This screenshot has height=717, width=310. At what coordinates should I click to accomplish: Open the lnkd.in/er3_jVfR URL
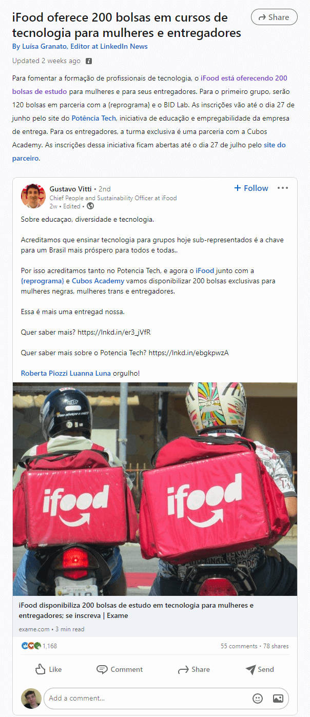pos(114,332)
